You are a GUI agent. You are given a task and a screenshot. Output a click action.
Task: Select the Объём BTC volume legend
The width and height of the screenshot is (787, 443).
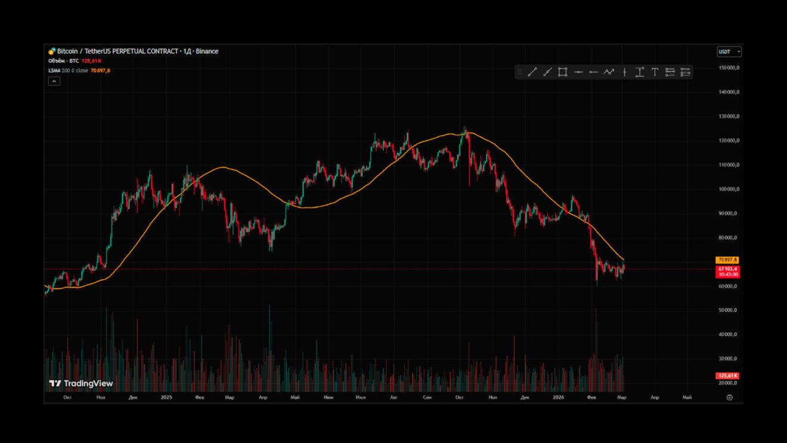(x=63, y=61)
